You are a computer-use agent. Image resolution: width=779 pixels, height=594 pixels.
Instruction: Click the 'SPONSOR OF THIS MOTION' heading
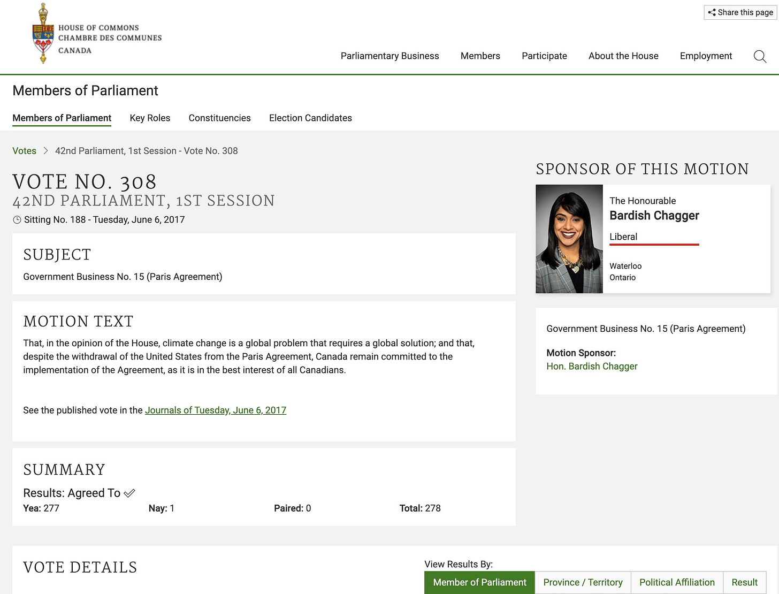click(642, 169)
